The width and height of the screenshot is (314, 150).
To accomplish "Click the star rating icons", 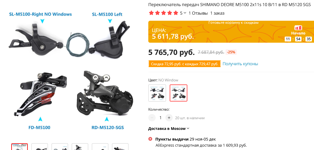I will pyautogui.click(x=164, y=13).
